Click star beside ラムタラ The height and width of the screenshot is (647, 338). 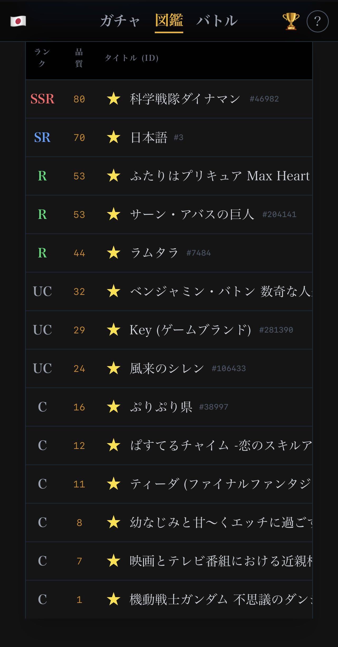click(114, 253)
